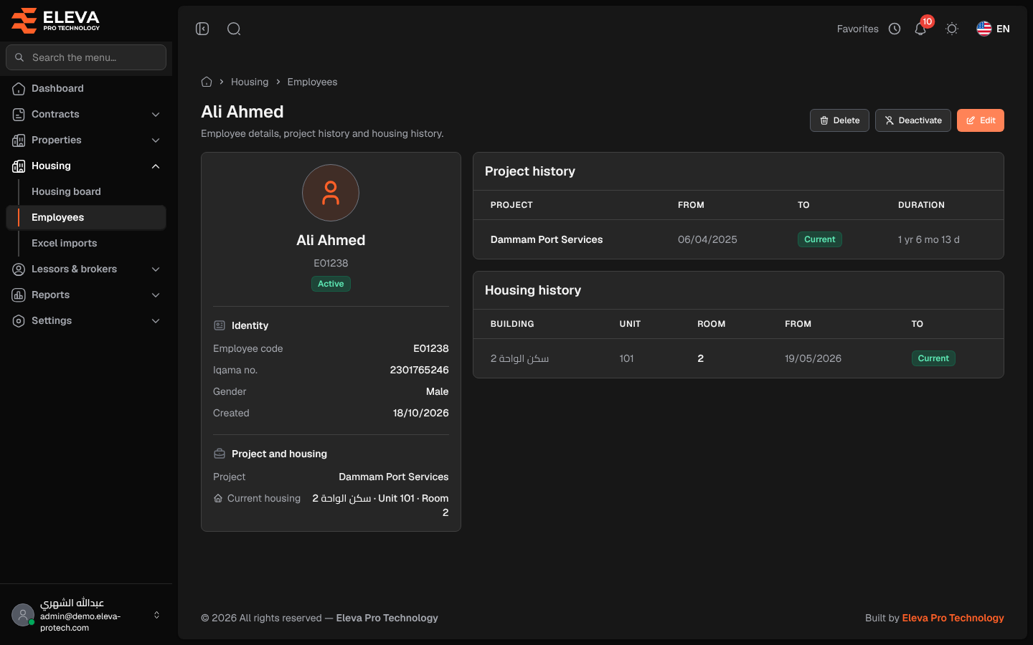Click the Housing breadcrumb link

pyautogui.click(x=250, y=82)
